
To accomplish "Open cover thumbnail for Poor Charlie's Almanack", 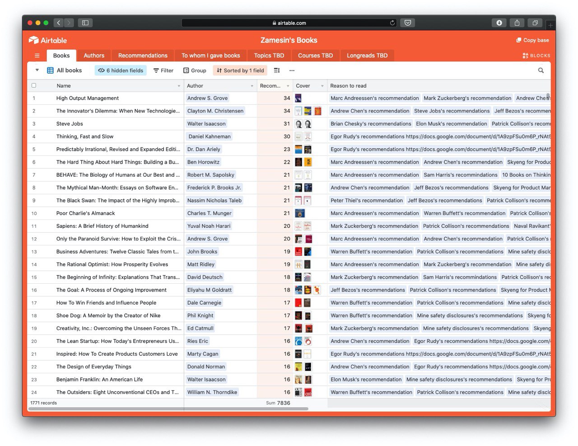I will pyautogui.click(x=300, y=213).
